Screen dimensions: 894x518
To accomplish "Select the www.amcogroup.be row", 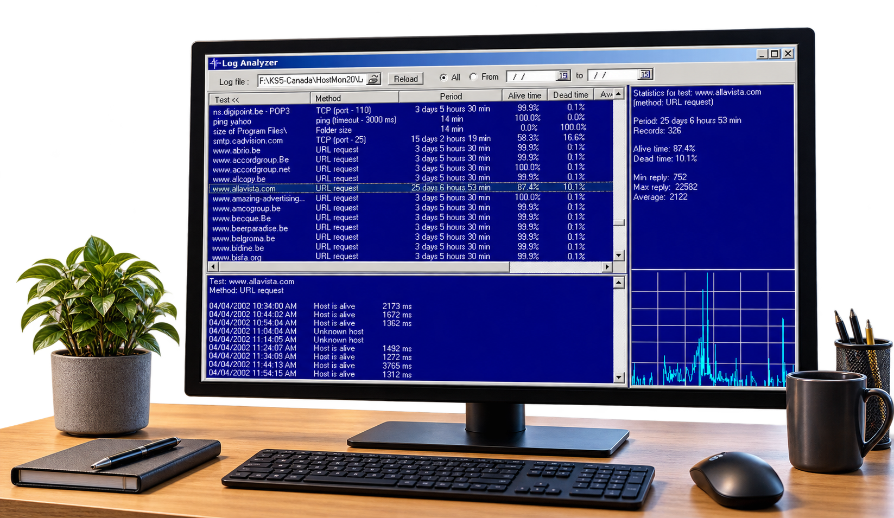I will [411, 208].
